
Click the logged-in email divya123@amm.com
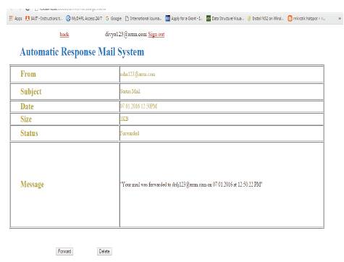[126, 35]
